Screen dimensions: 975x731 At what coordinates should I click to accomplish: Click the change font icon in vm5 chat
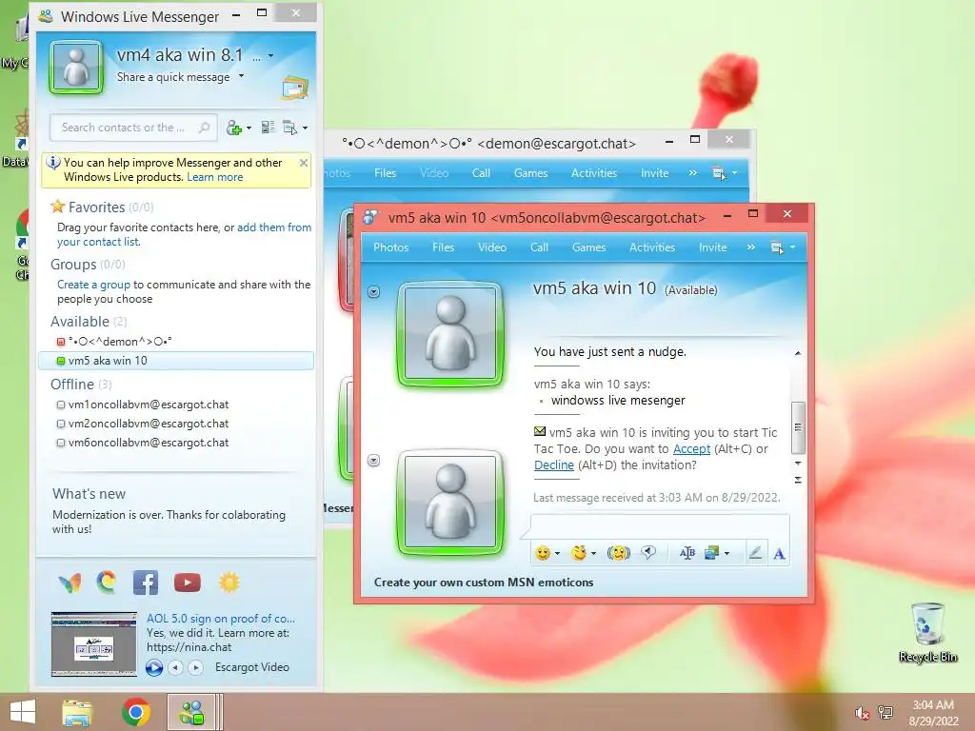[687, 553]
